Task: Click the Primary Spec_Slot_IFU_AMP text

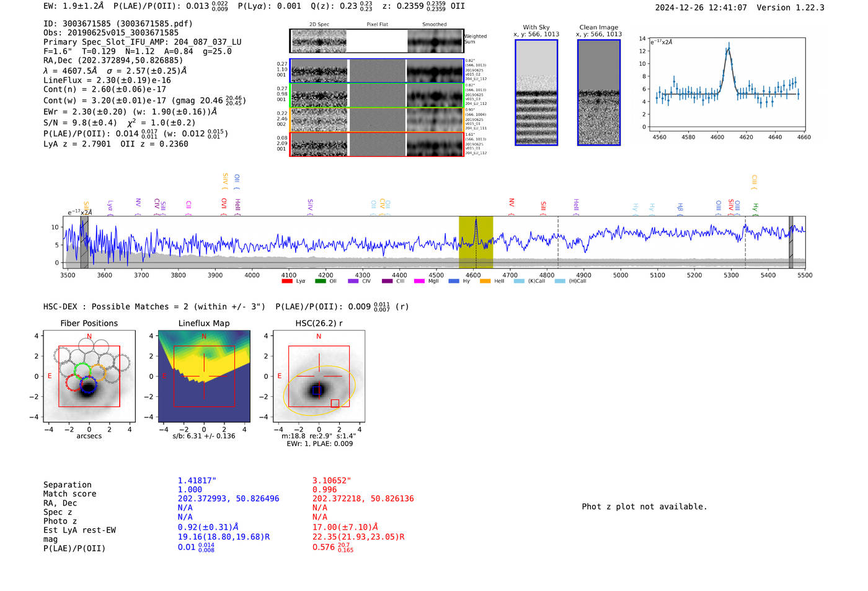Action: pos(143,42)
